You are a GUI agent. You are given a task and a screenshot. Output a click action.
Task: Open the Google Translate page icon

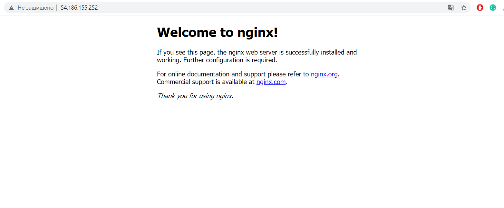(x=451, y=8)
